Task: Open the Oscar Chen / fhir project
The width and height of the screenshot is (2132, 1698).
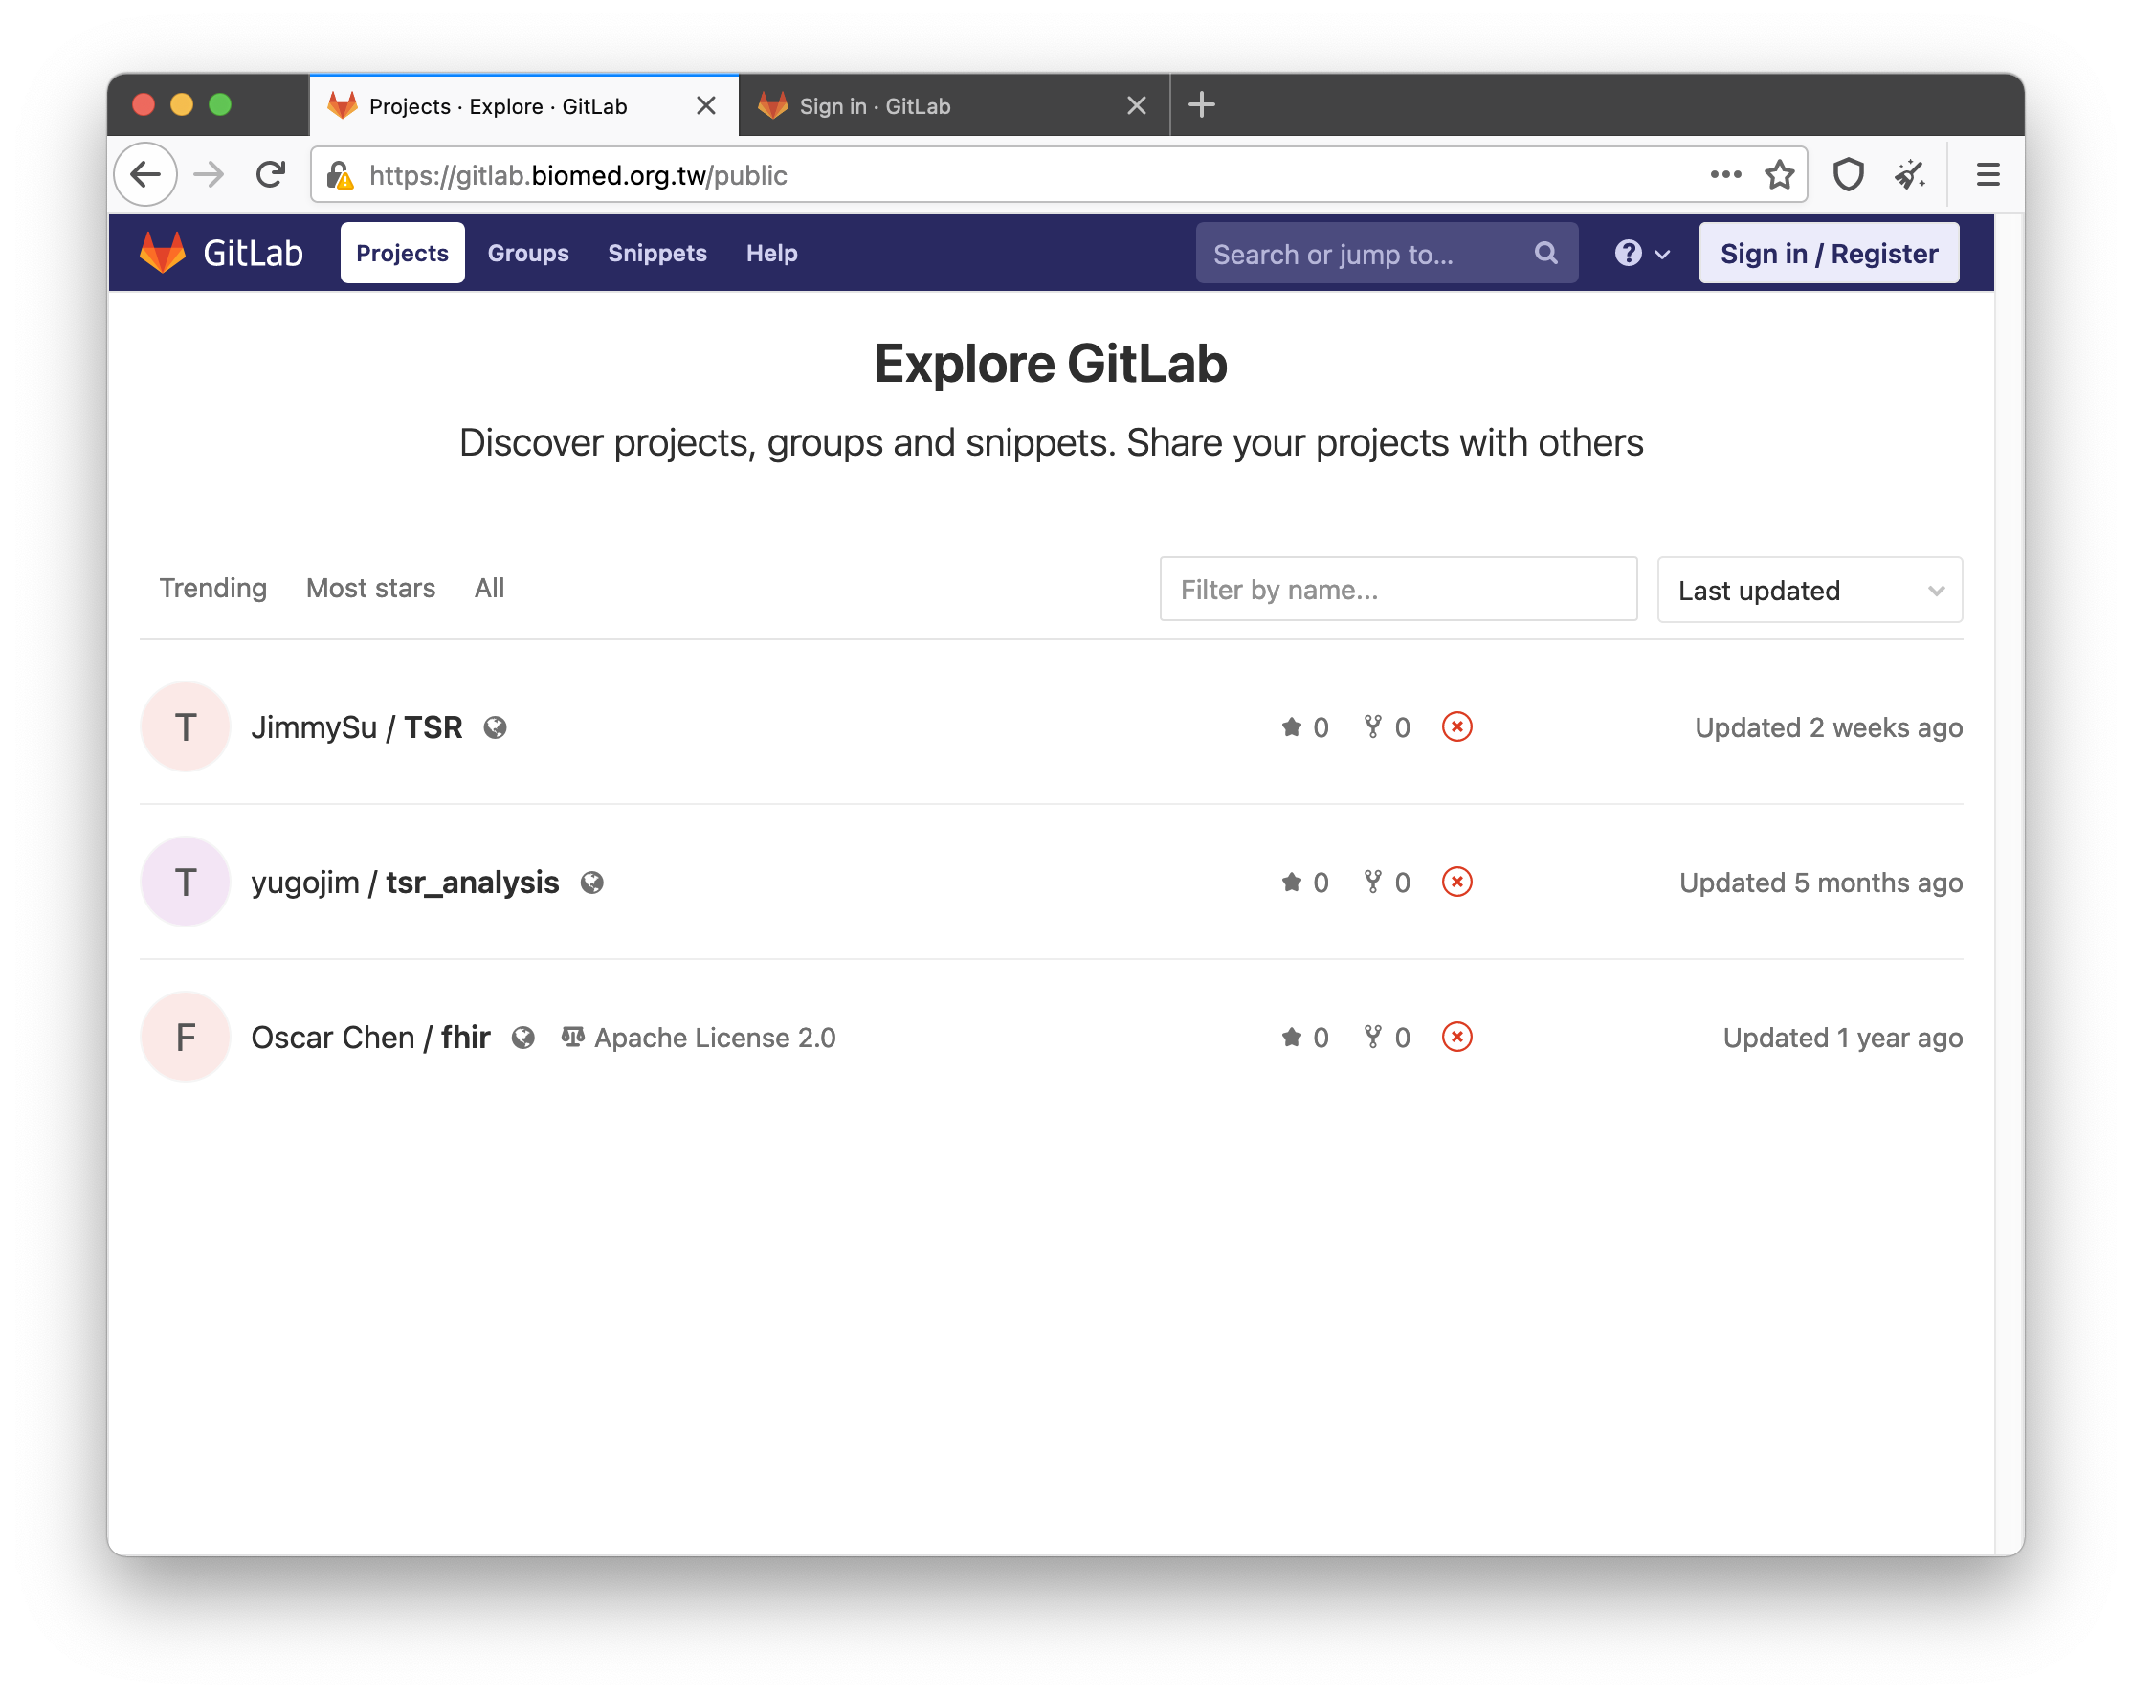Action: pyautogui.click(x=371, y=1038)
